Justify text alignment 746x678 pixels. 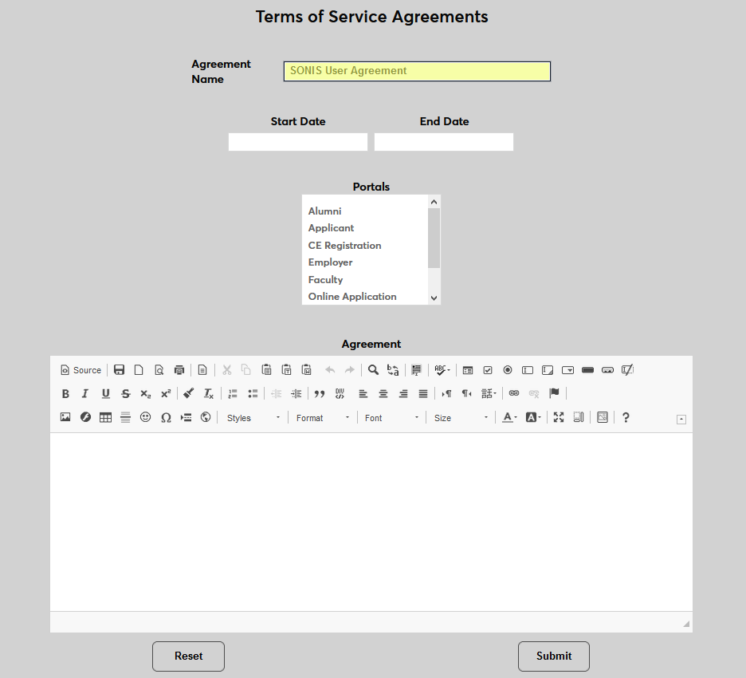point(423,394)
